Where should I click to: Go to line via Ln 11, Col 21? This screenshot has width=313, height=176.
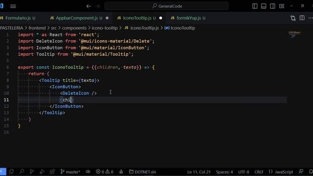point(199,172)
